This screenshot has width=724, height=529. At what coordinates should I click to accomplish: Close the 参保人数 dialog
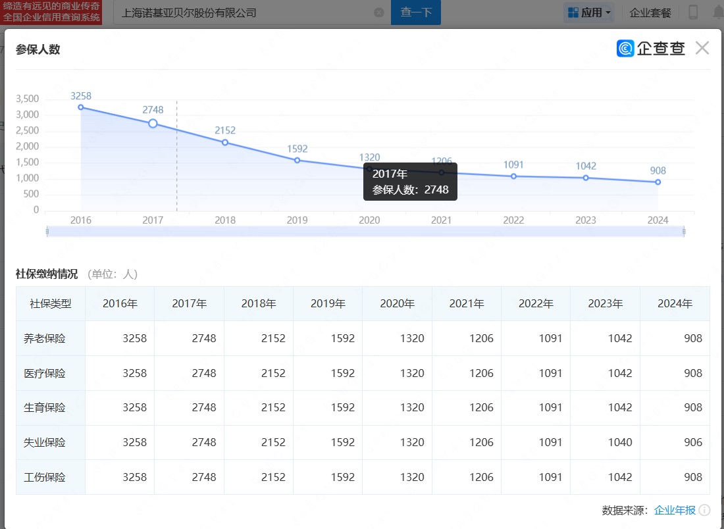coord(702,48)
